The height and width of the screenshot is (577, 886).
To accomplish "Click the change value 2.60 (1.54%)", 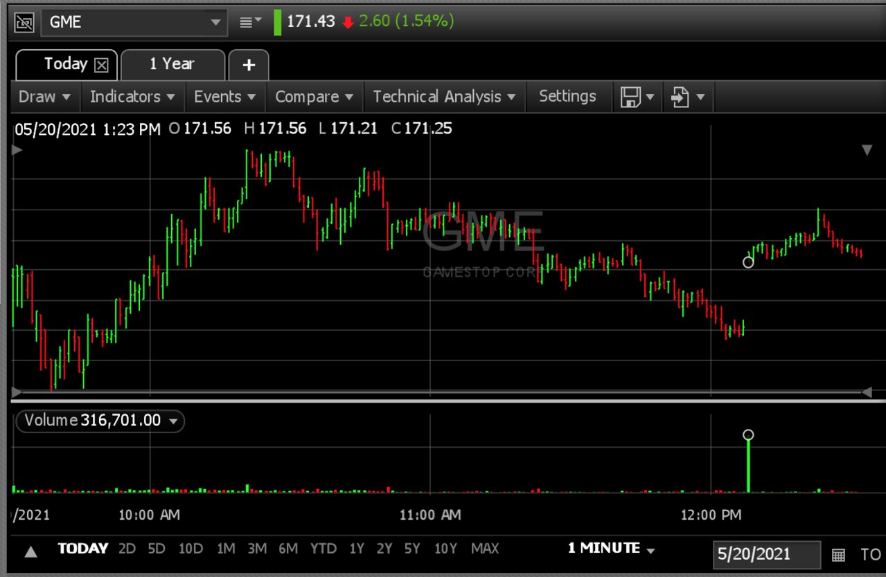I will tap(407, 21).
